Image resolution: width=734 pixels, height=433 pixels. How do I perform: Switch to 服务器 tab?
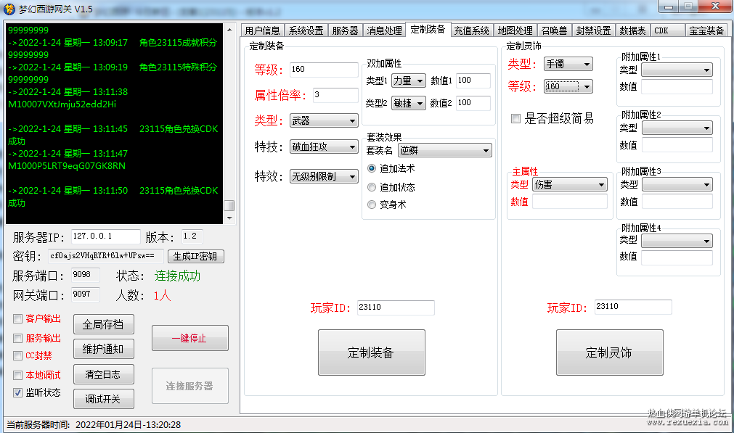(346, 30)
